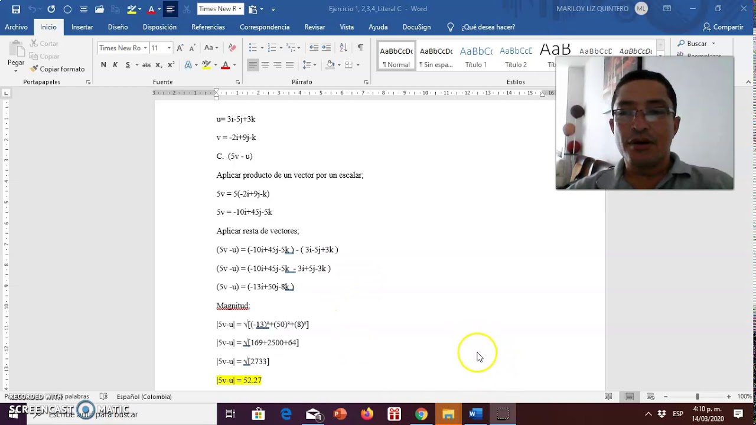Open file using the folder icon in title bar

[99, 9]
